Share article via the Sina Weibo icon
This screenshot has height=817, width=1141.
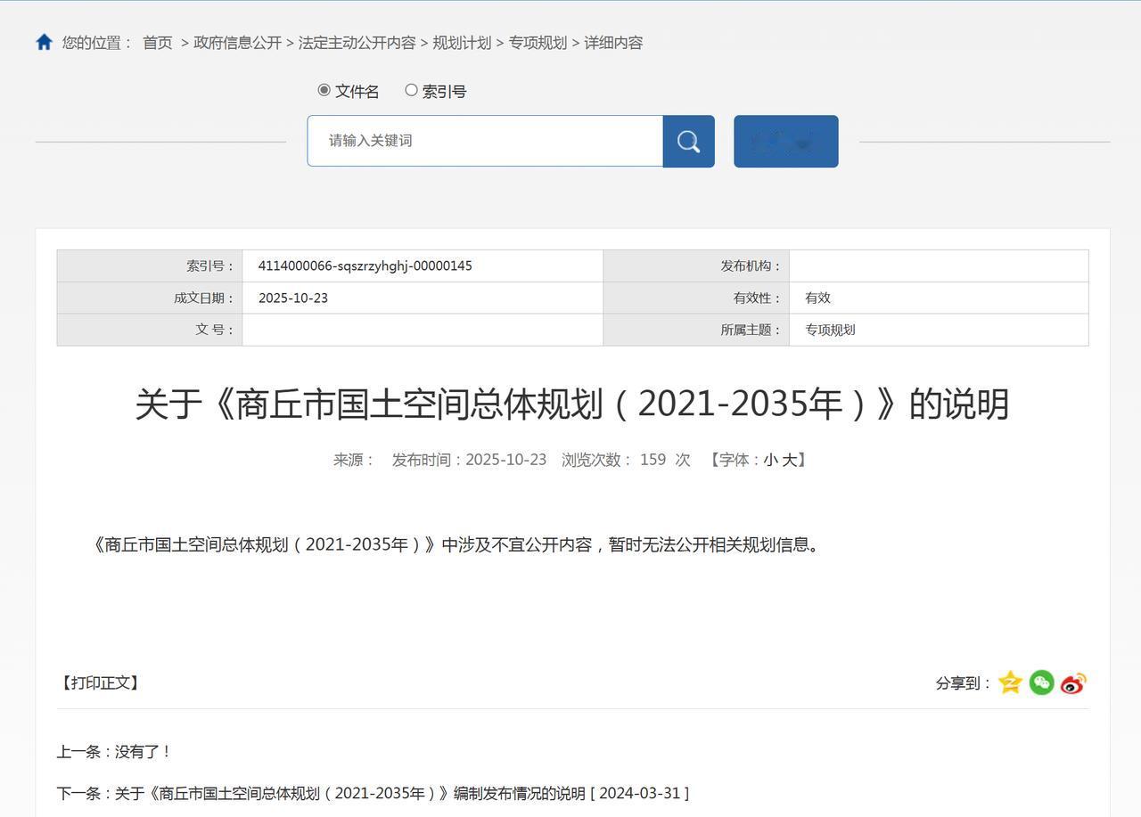1071,684
